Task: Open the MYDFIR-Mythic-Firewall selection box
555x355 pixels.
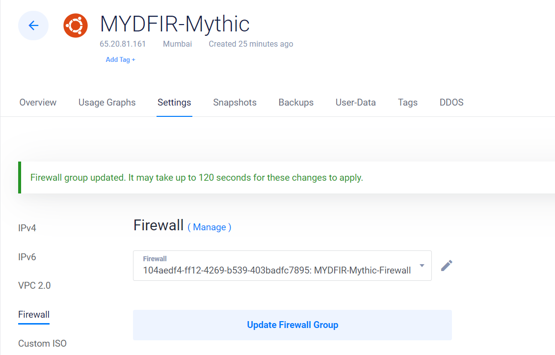Action: point(282,266)
